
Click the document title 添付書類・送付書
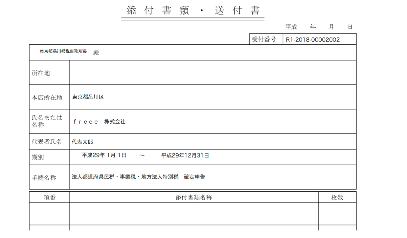(193, 11)
